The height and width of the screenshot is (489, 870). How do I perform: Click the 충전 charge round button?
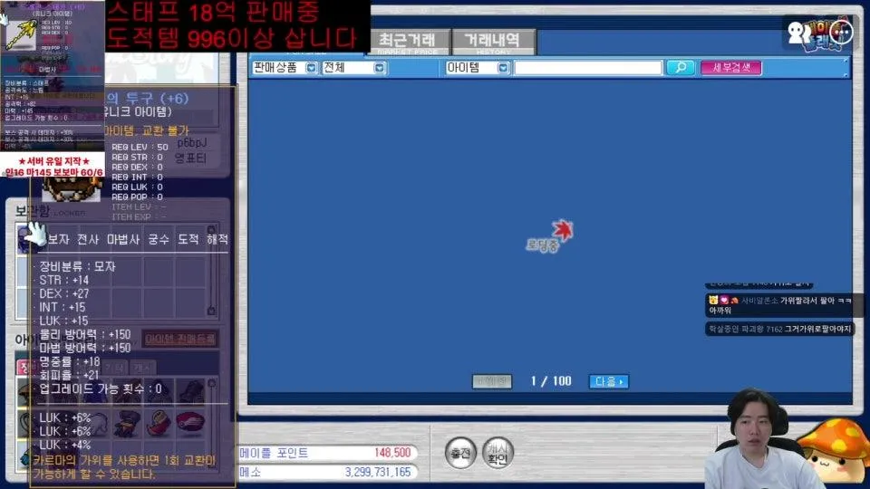pyautogui.click(x=460, y=453)
